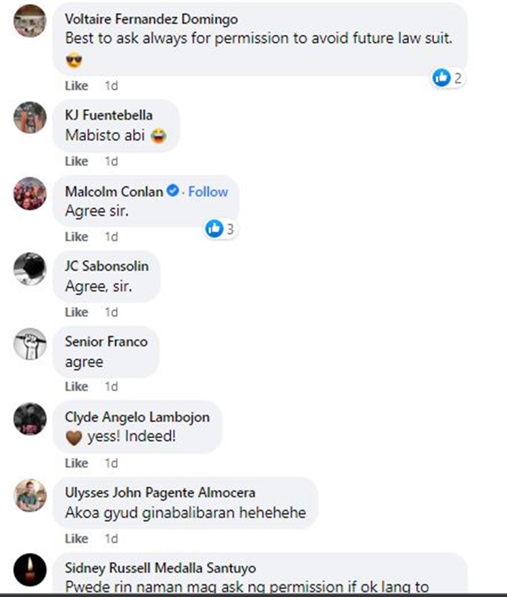
Task: Open Ulysses John Pagente Almocera's avatar
Action: point(30,495)
